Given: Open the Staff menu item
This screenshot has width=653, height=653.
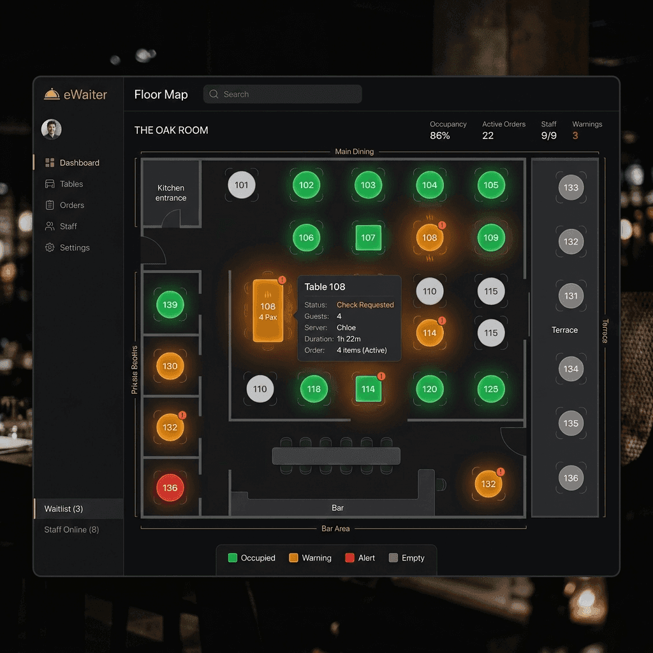Looking at the screenshot, I should click(x=78, y=226).
